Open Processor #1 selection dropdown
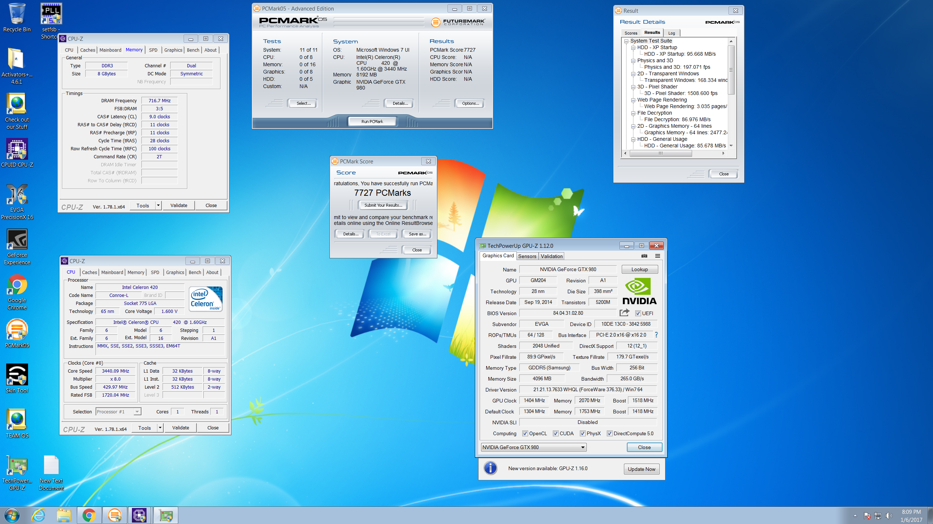The image size is (933, 524). tap(118, 412)
